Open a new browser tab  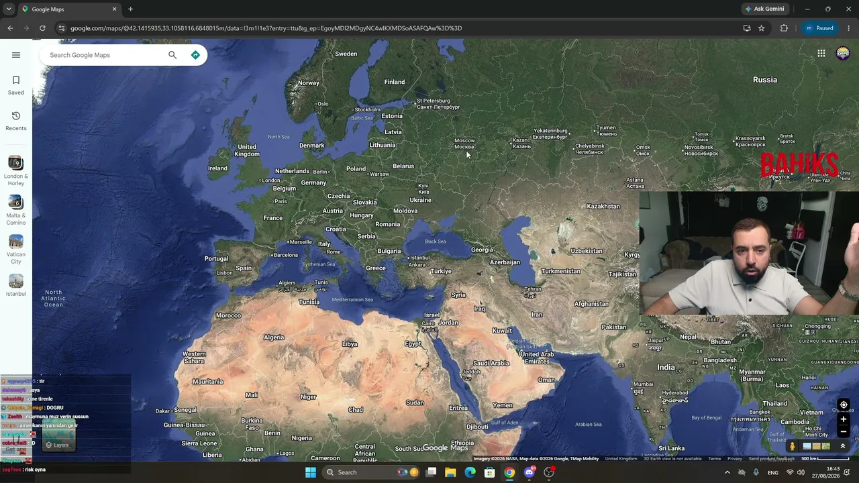coord(130,9)
